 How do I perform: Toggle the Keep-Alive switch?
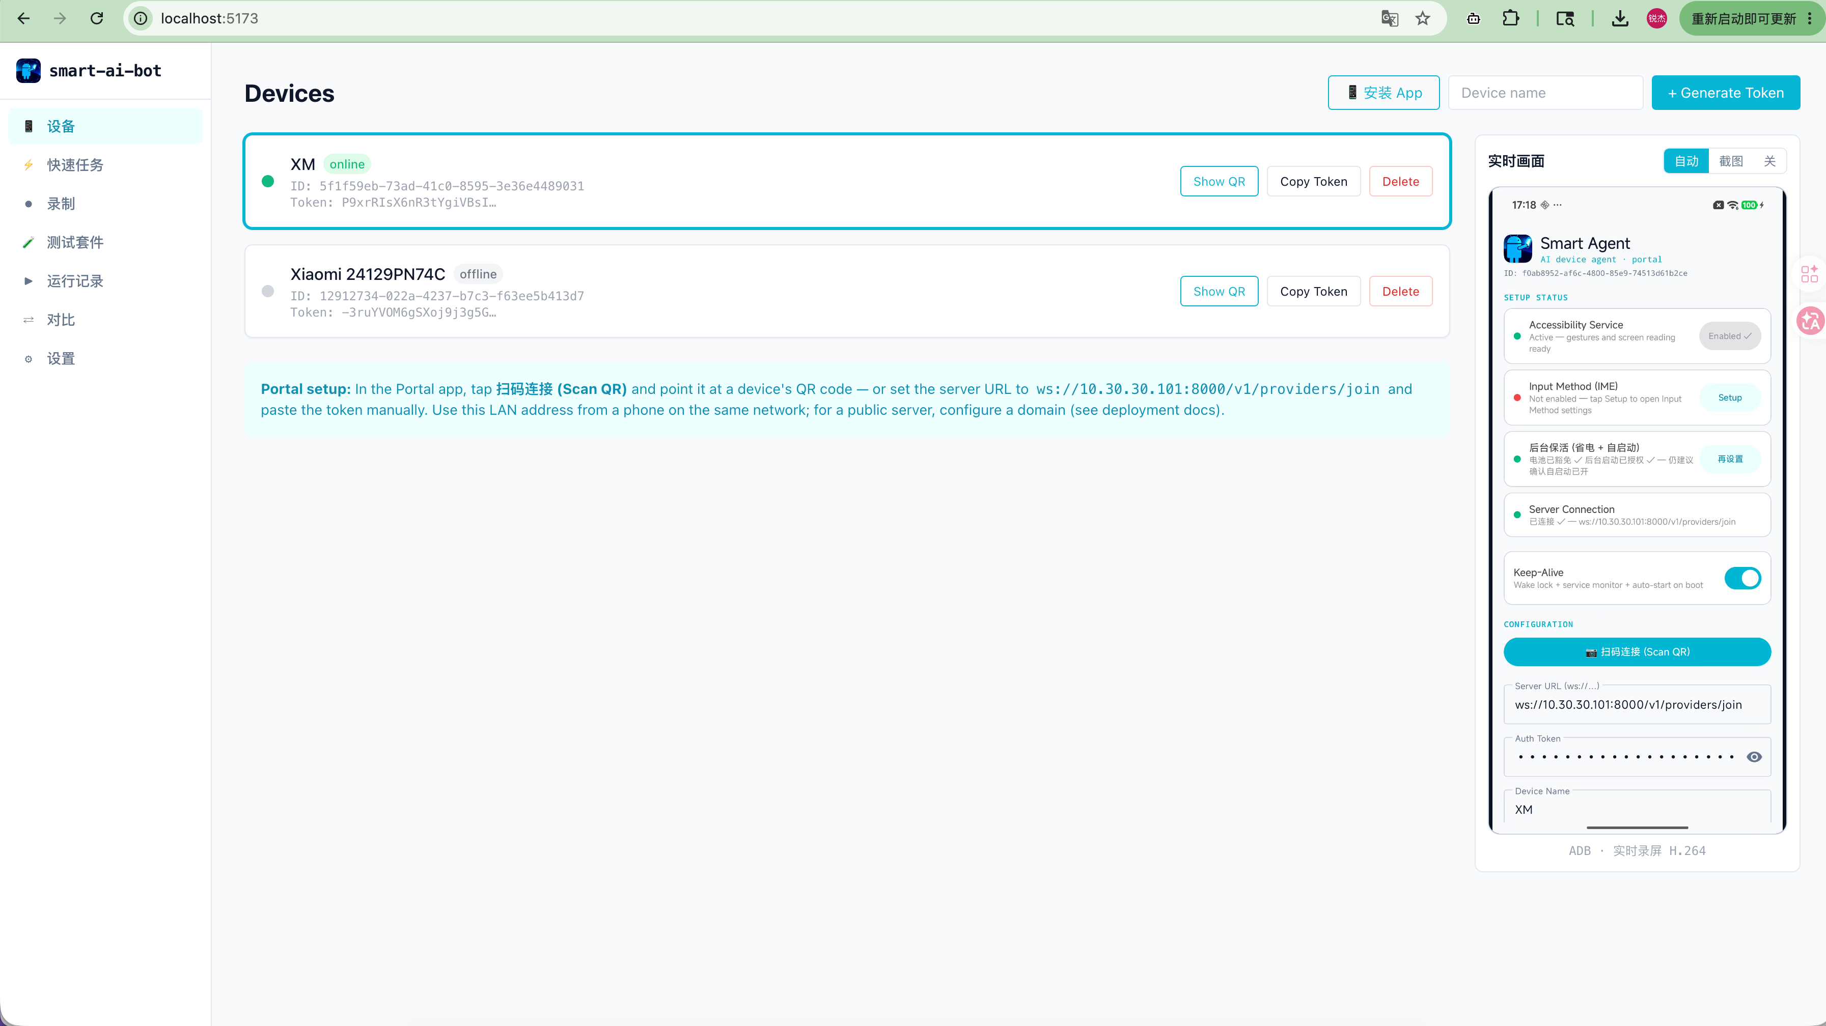[x=1742, y=578]
